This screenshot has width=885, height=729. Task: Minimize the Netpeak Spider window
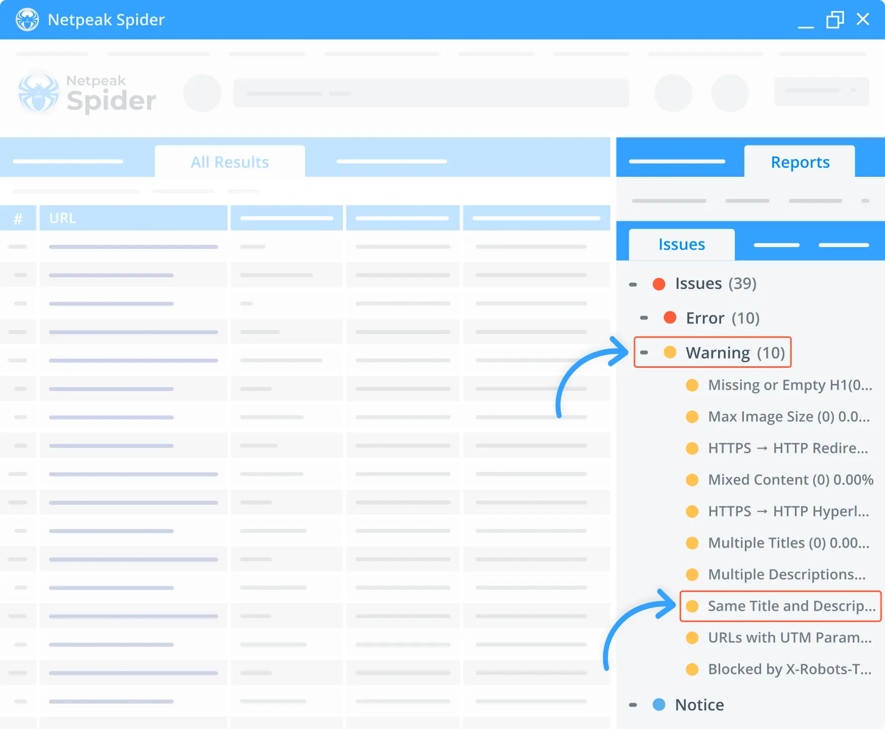(x=806, y=26)
